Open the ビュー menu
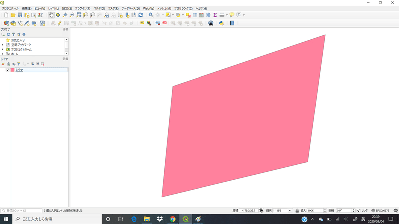This screenshot has width=399, height=224. point(40,8)
